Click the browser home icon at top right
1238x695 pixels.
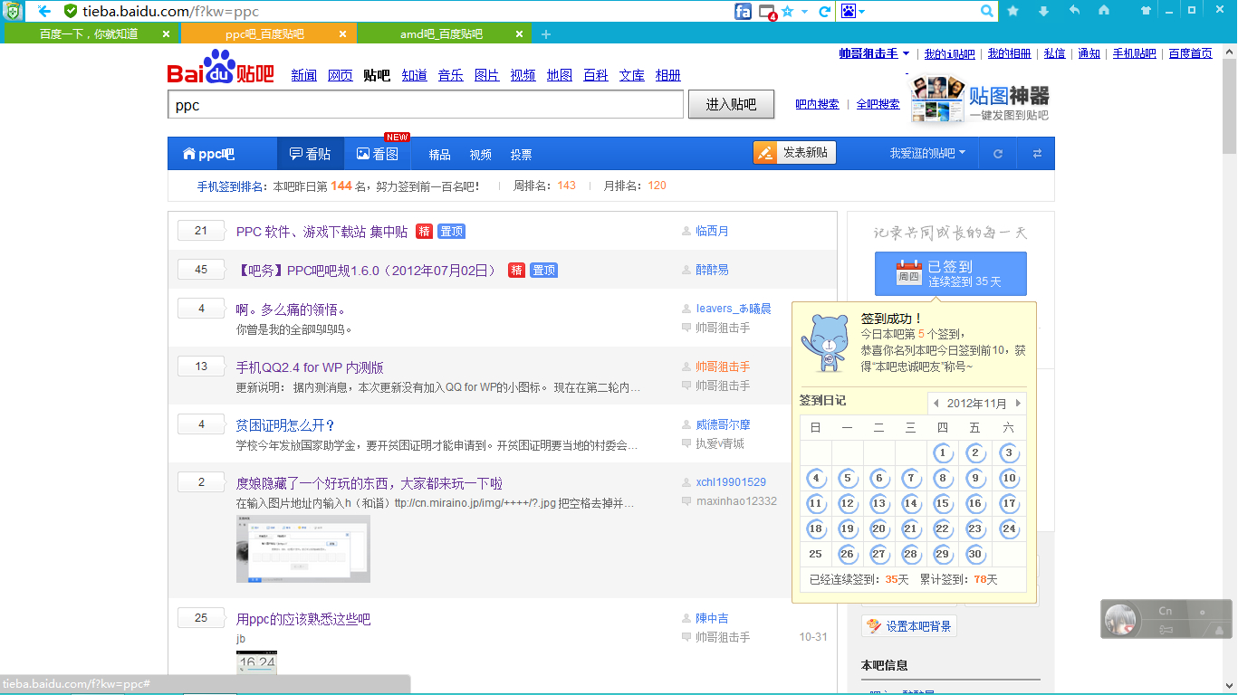click(x=1104, y=11)
